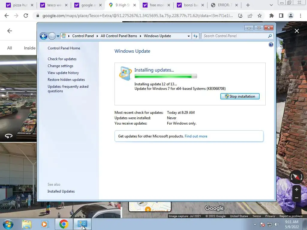
Task: Click the volume speaker tray icon
Action: pos(277,224)
